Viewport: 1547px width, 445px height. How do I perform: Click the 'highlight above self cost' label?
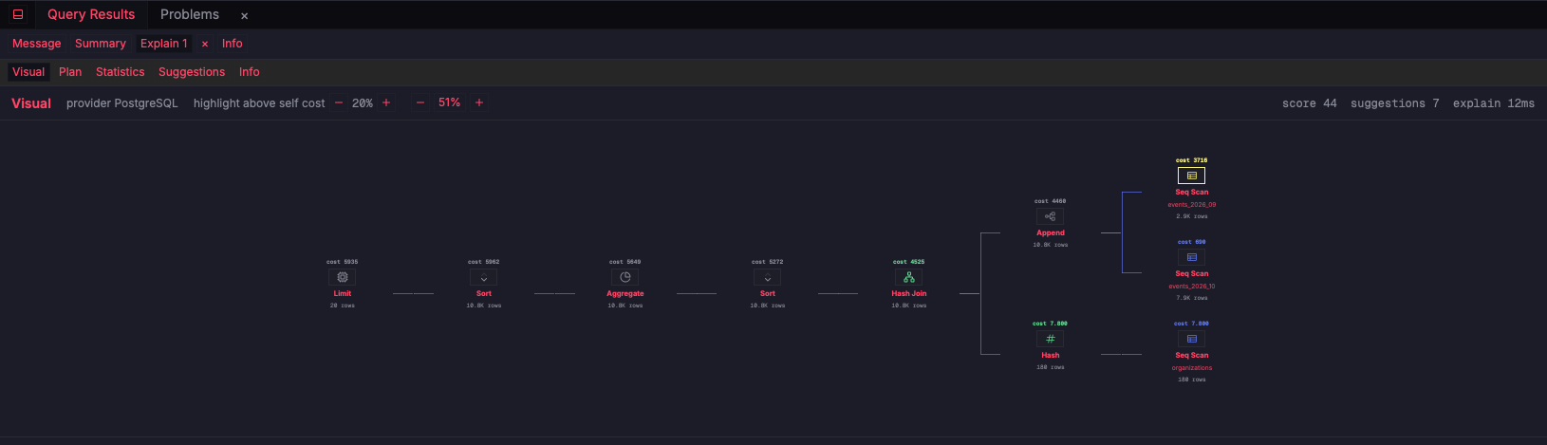tap(259, 103)
